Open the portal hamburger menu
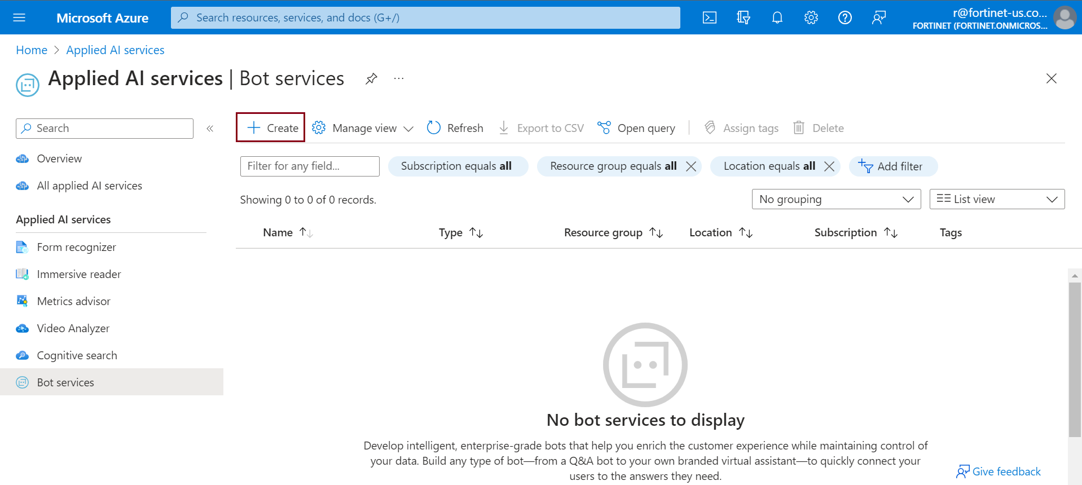The width and height of the screenshot is (1082, 485). pyautogui.click(x=19, y=17)
